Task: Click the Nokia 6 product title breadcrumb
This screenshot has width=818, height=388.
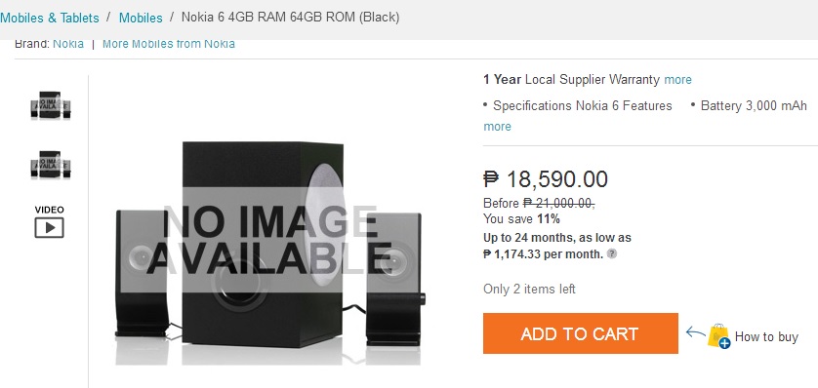Action: pyautogui.click(x=290, y=18)
